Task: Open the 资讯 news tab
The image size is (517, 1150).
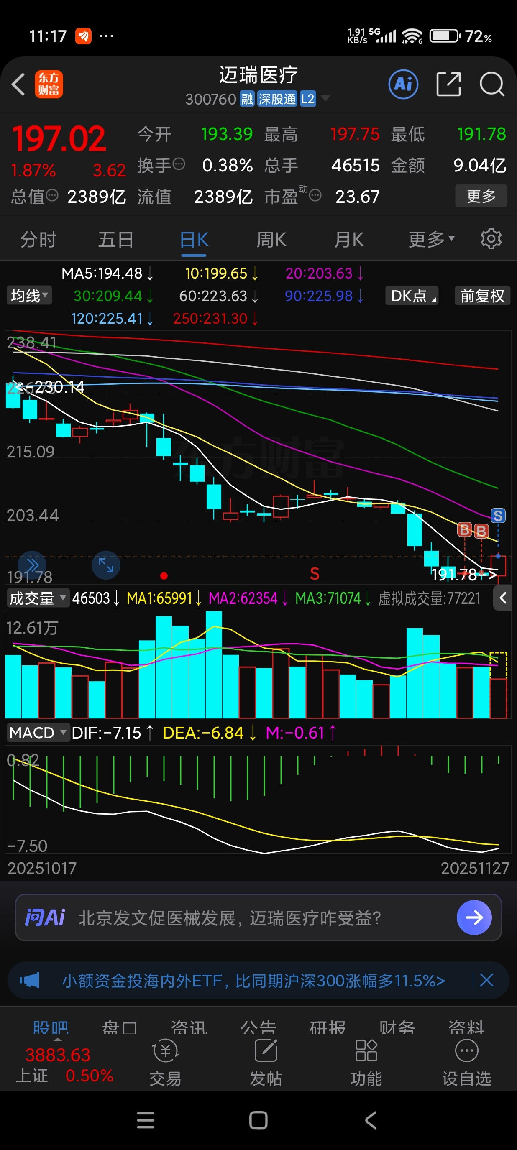Action: click(189, 1027)
